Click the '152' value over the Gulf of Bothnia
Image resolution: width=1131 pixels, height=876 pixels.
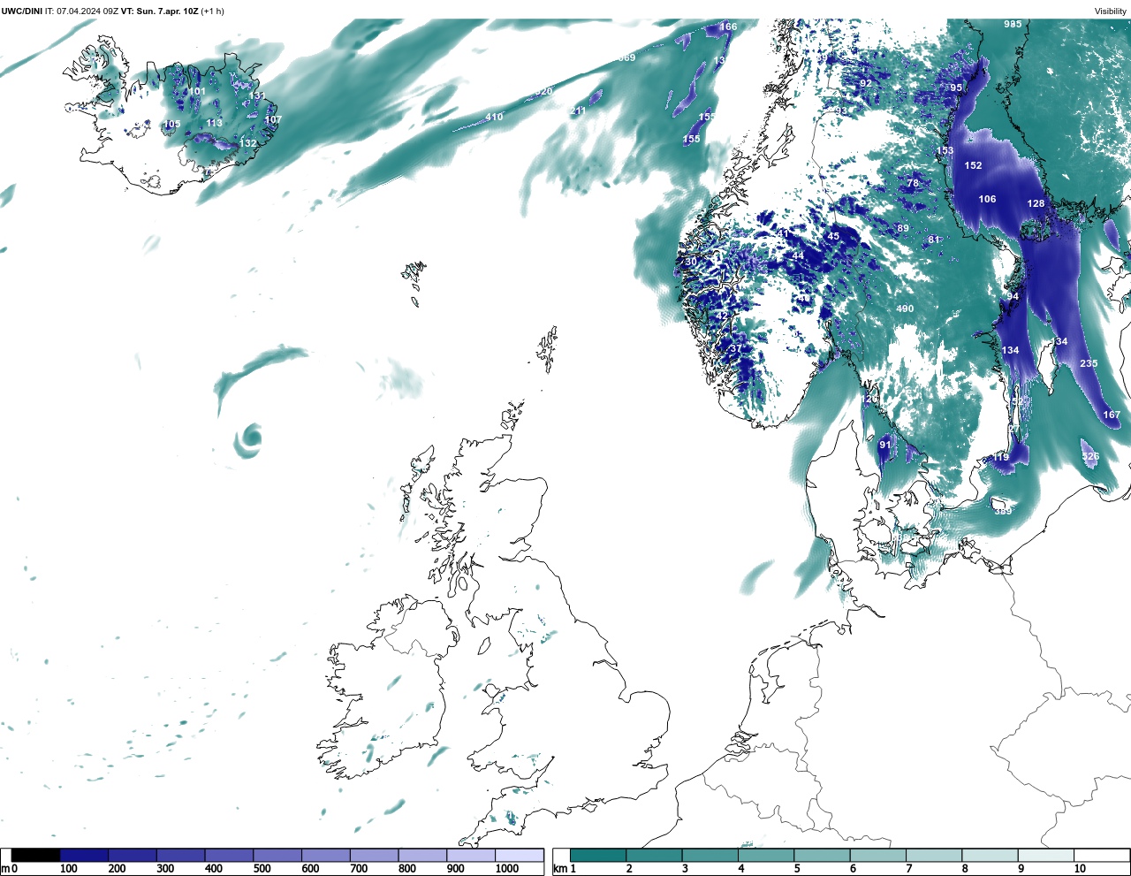pos(973,166)
